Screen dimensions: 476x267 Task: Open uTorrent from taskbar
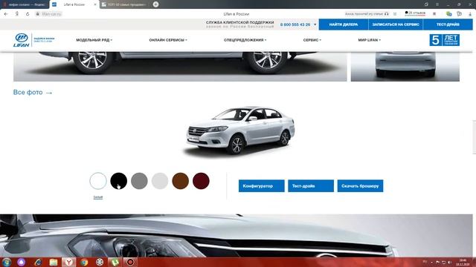(x=115, y=262)
